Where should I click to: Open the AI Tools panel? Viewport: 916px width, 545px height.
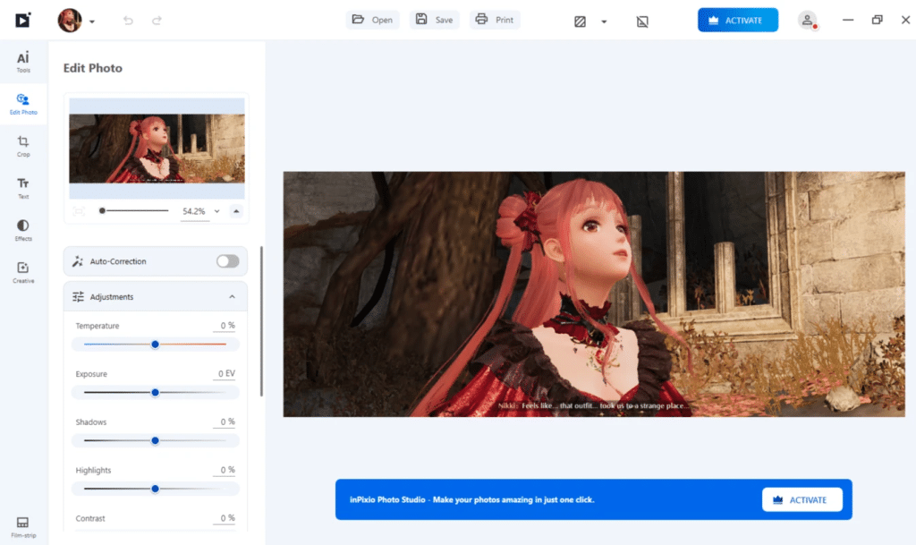[x=22, y=62]
